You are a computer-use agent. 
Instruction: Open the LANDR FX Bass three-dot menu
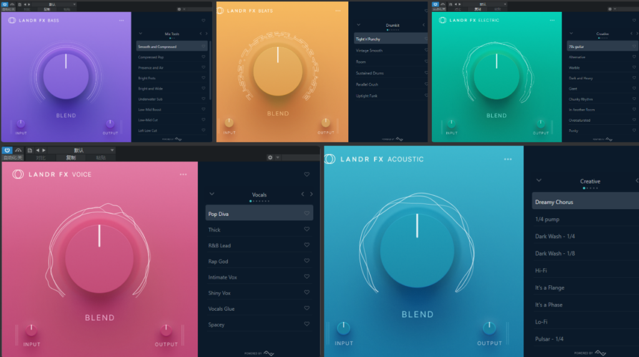[x=122, y=21]
